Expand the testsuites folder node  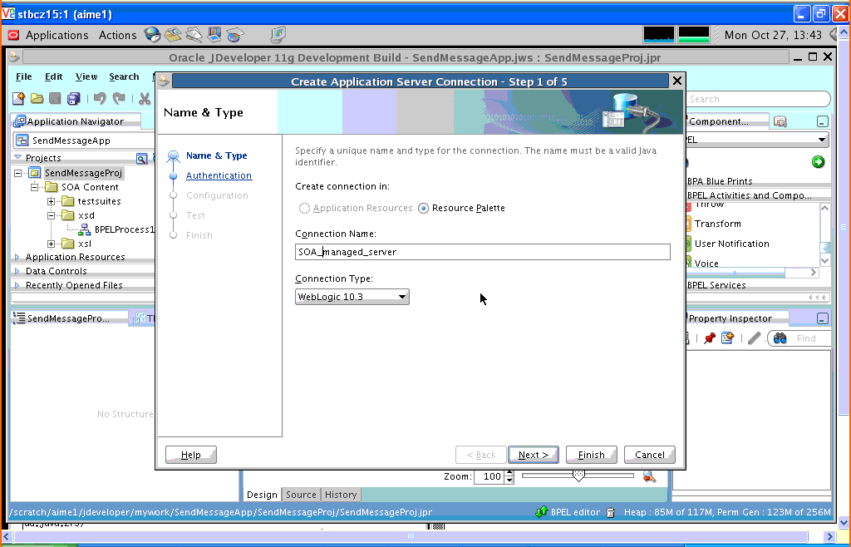click(x=51, y=201)
